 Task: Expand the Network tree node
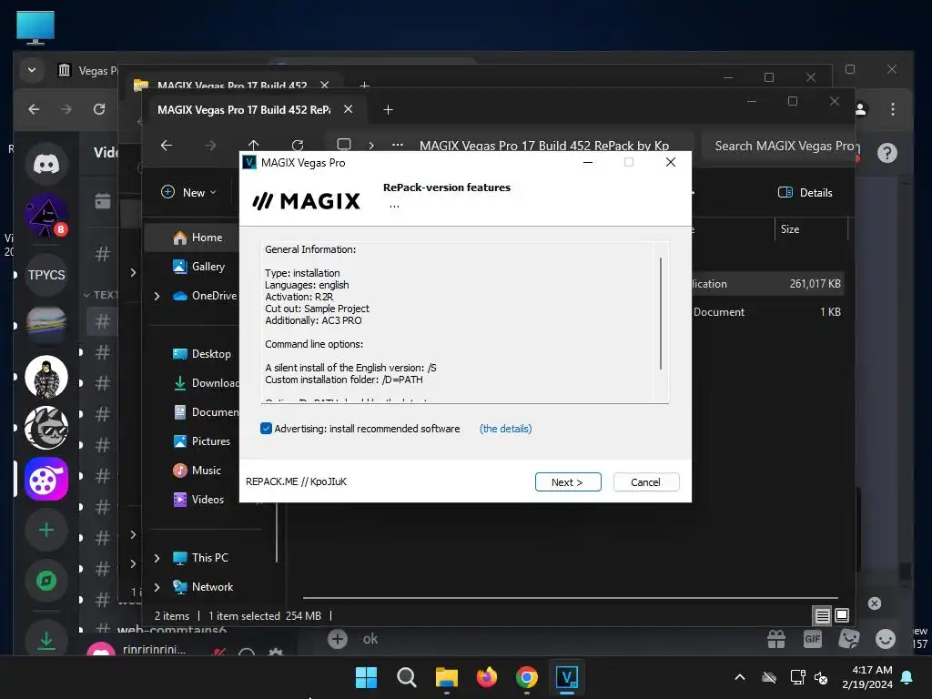(157, 587)
